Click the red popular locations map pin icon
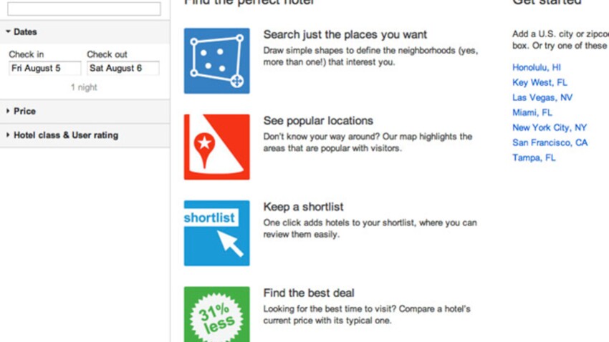The width and height of the screenshot is (609, 342). pos(216,147)
